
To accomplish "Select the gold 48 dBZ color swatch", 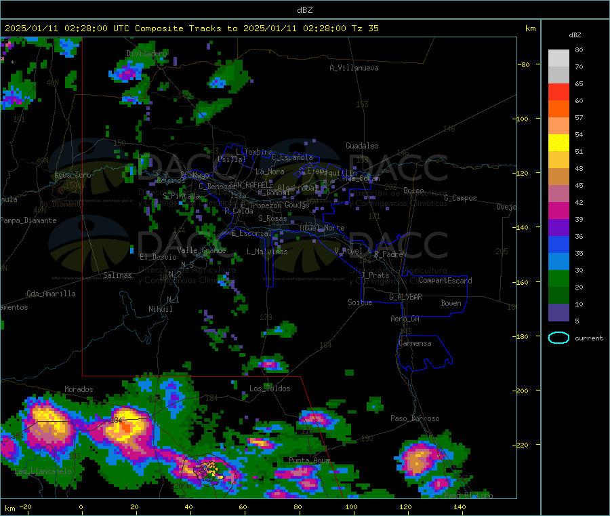I will (558, 160).
